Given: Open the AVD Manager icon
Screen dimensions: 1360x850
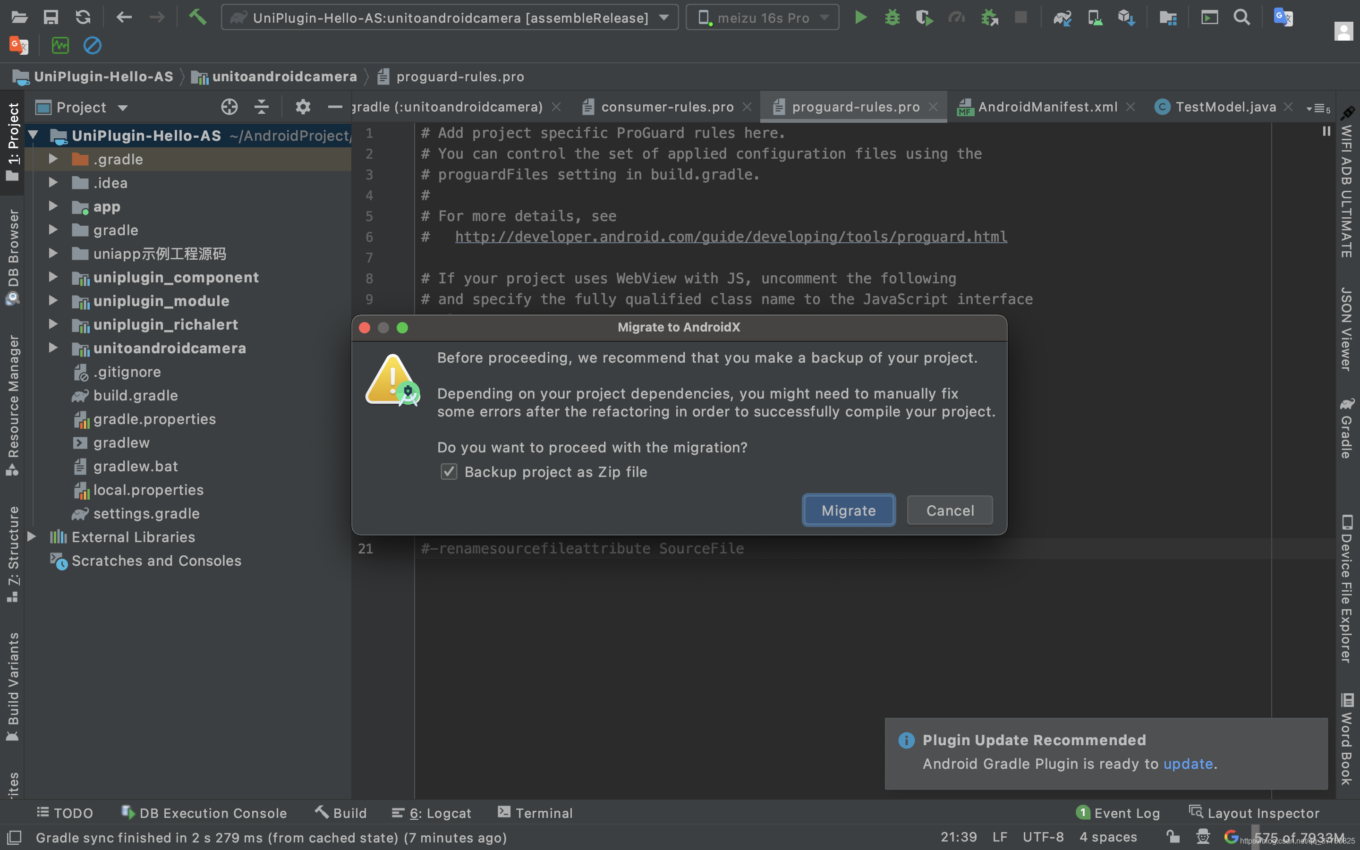Looking at the screenshot, I should (1094, 17).
